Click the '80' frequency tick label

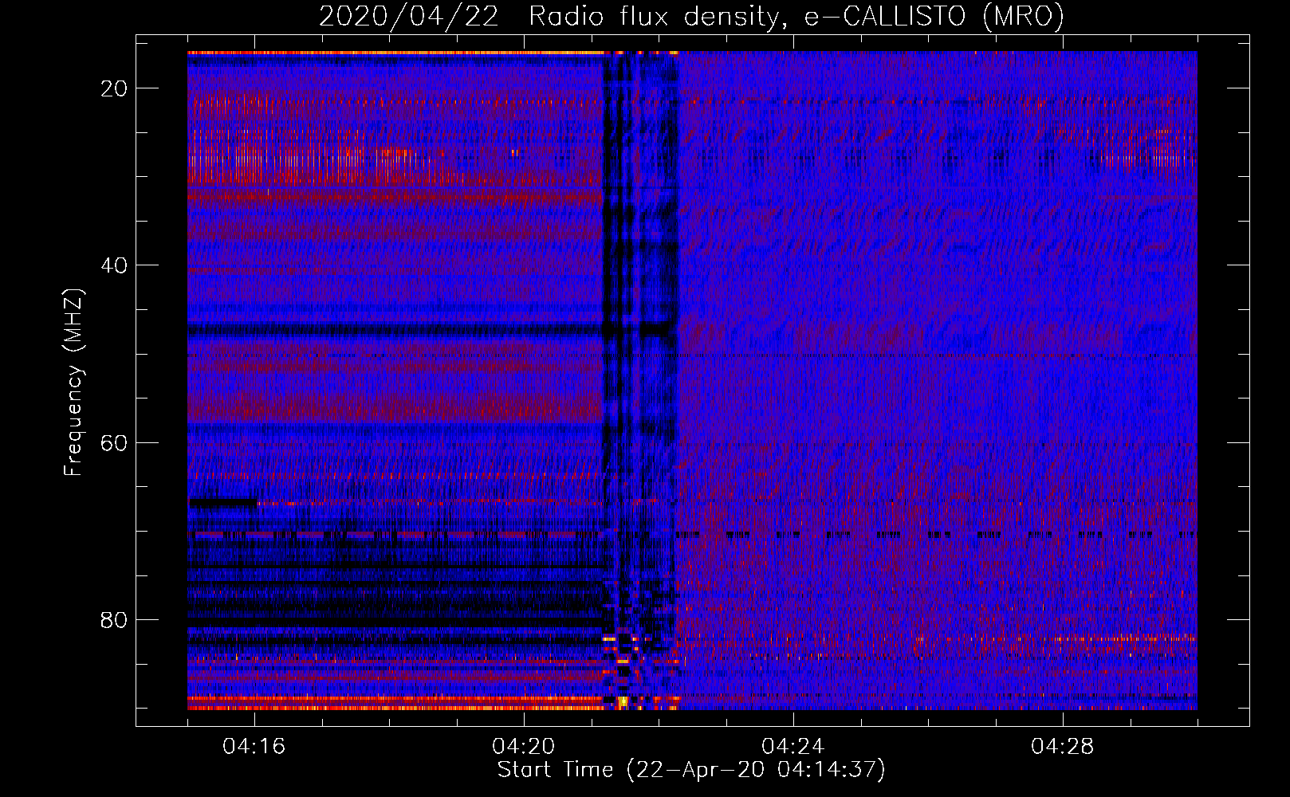[114, 620]
